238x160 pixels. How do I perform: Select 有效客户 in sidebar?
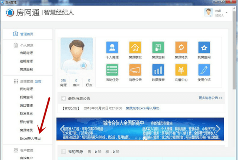pos(26,158)
